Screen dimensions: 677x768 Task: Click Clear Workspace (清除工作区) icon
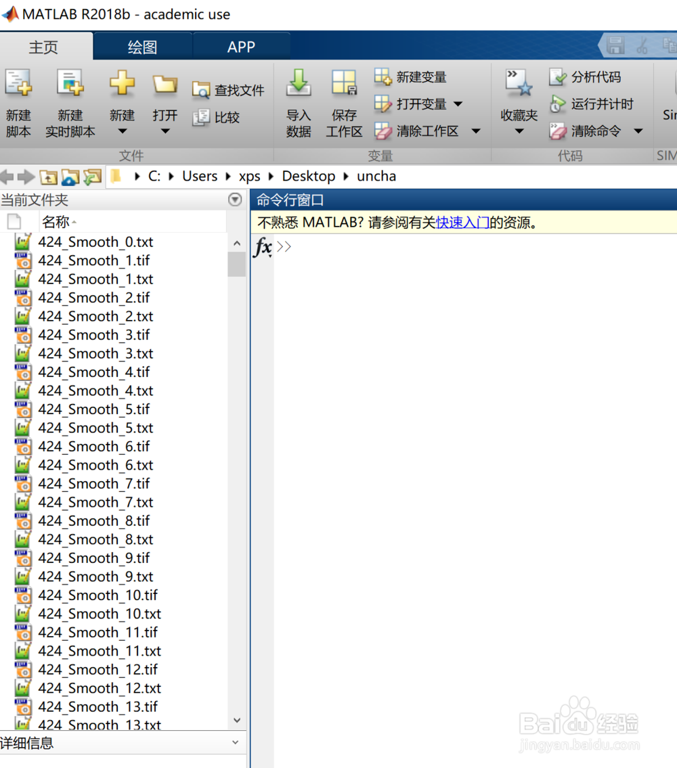tap(383, 131)
